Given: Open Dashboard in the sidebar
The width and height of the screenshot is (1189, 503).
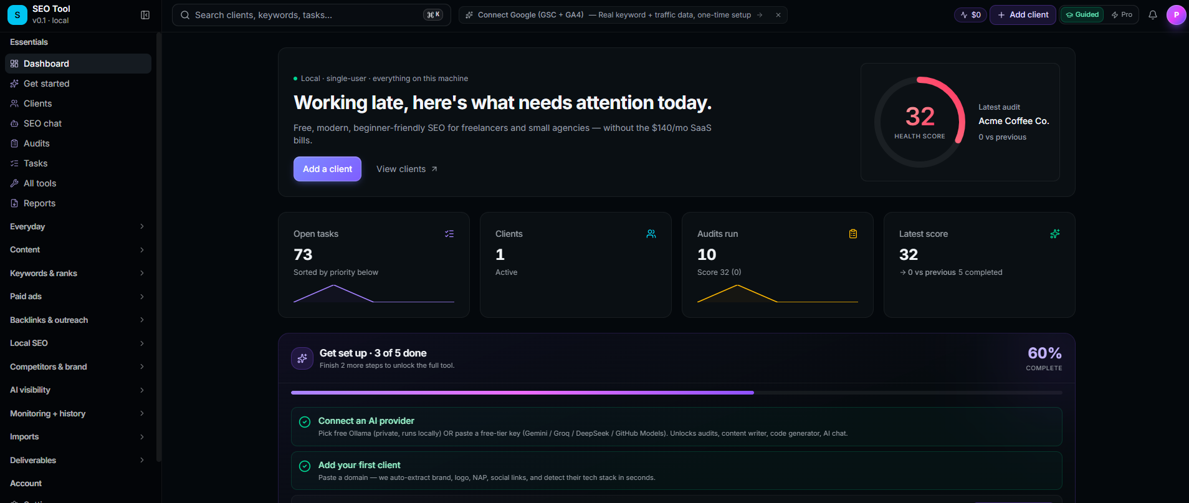Looking at the screenshot, I should click(78, 64).
